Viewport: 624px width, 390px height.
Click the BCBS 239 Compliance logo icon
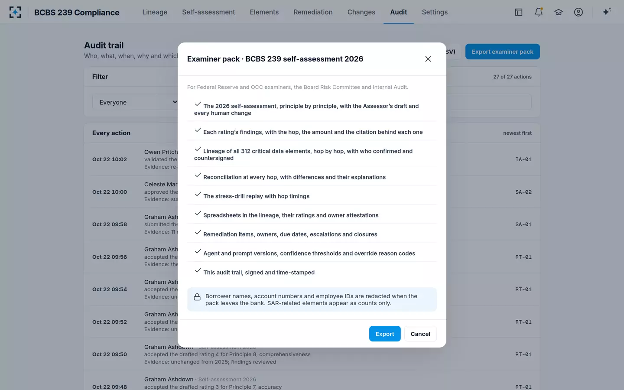coord(15,12)
